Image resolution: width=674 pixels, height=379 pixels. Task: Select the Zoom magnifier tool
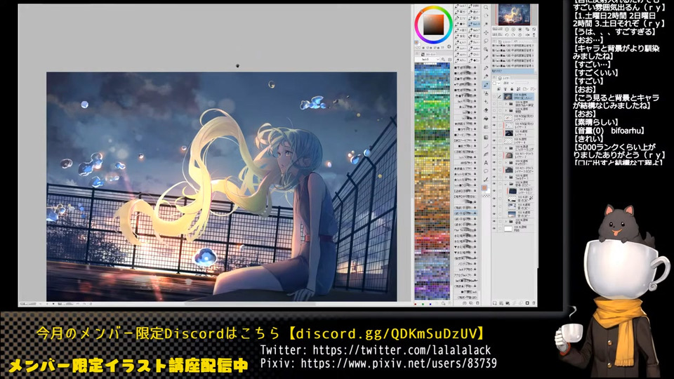[486, 7]
